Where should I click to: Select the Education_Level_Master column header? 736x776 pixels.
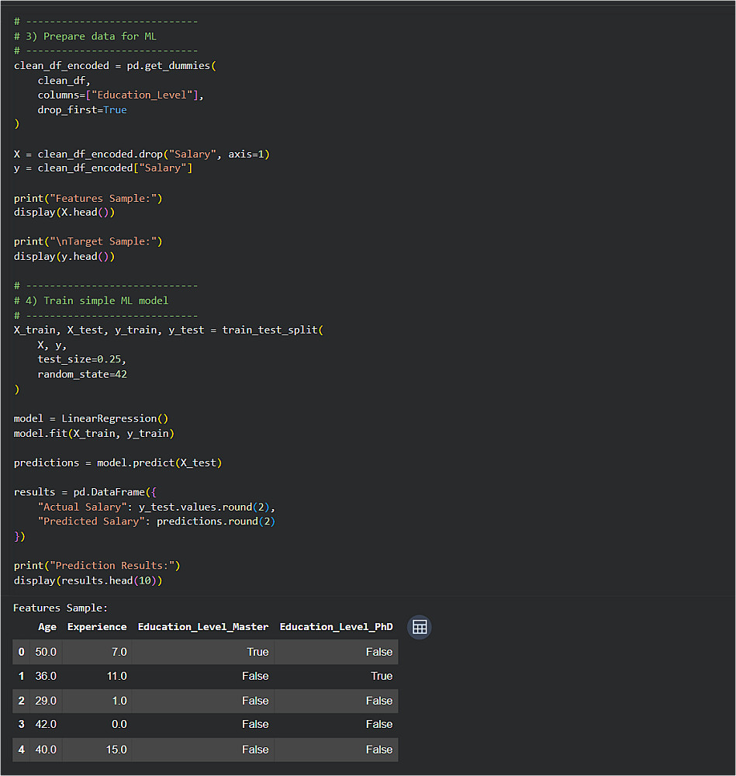pos(203,627)
